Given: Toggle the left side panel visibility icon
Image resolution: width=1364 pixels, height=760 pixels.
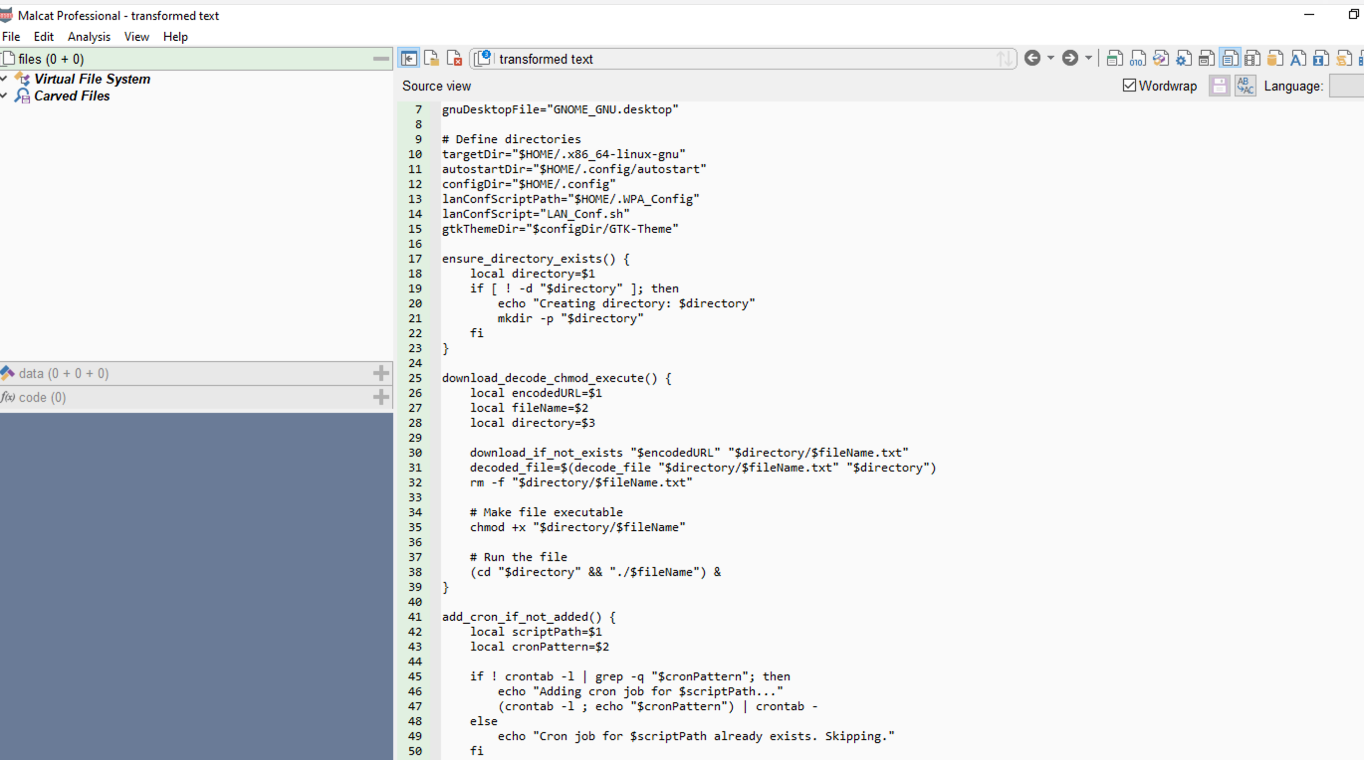Looking at the screenshot, I should pyautogui.click(x=409, y=58).
